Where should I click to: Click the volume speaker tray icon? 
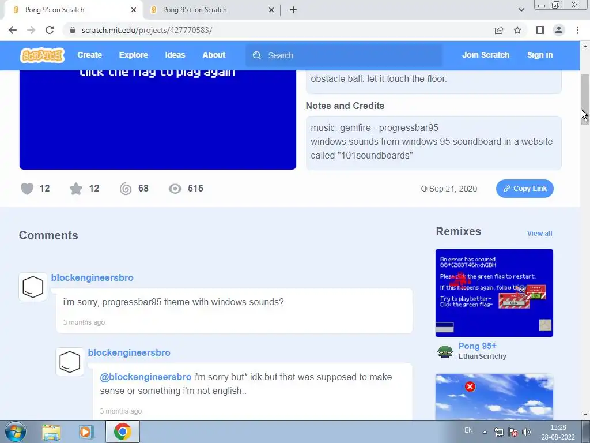click(527, 432)
